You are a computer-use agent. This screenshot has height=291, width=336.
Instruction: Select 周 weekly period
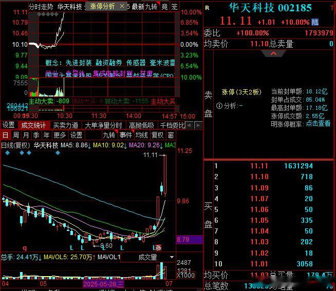15,135
